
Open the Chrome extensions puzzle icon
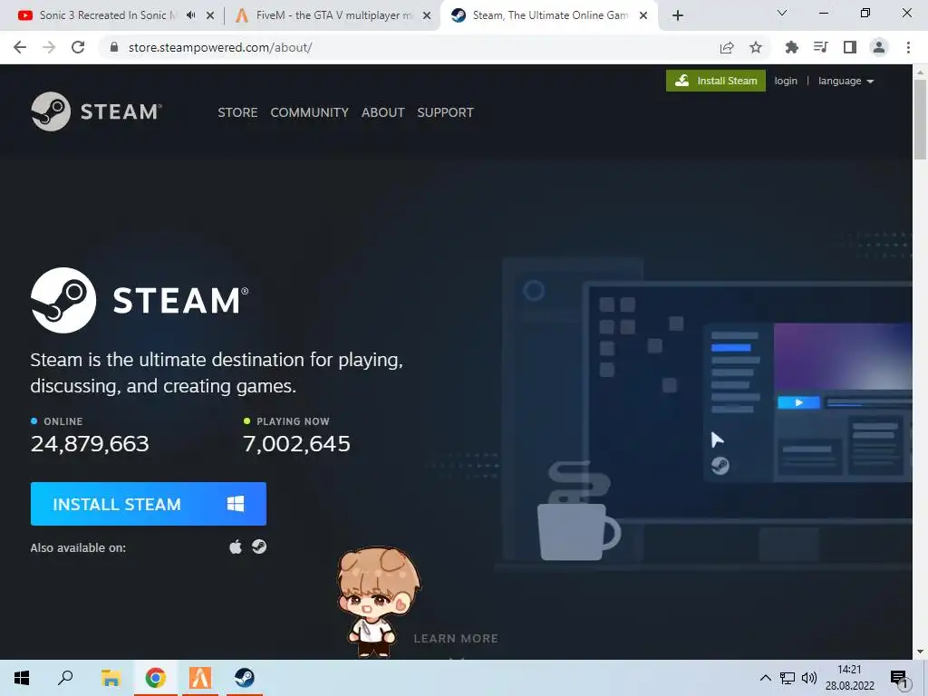pos(791,47)
